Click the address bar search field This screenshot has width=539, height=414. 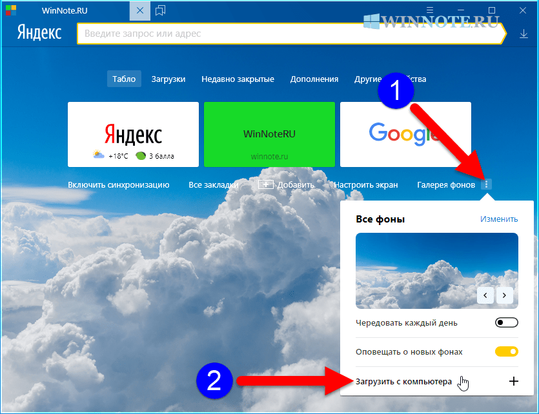tap(290, 34)
